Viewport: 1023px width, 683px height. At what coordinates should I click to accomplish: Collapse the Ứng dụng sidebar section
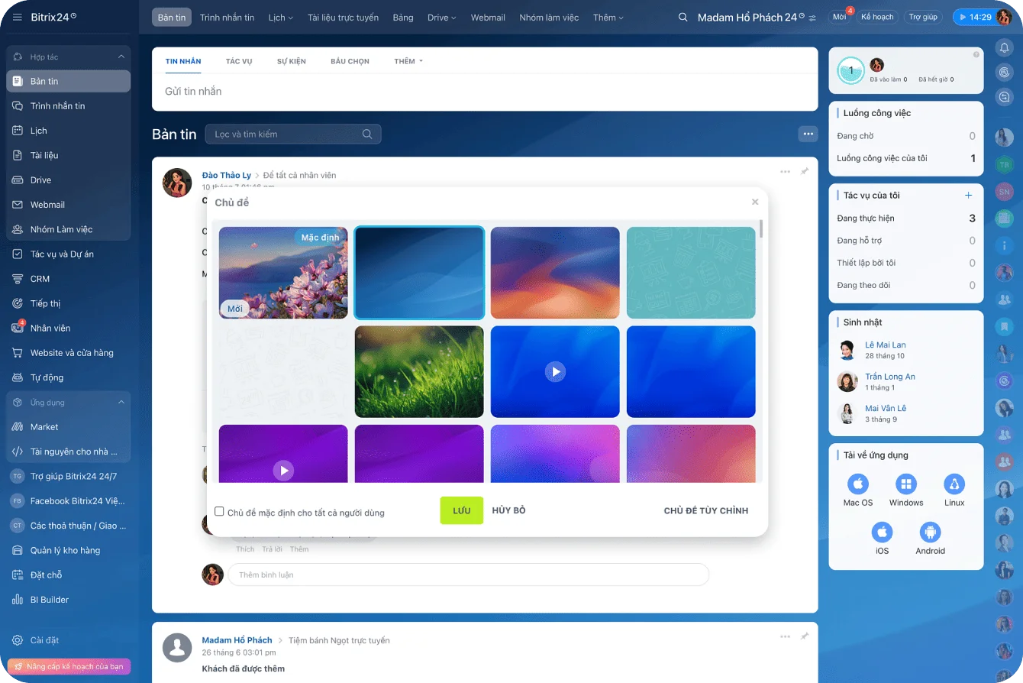(x=121, y=403)
